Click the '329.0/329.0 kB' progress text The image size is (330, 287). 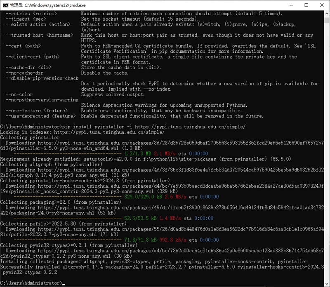[143, 197]
